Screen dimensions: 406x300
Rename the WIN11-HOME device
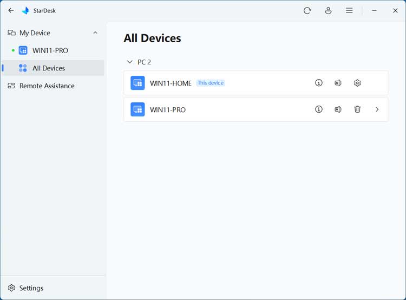tap(338, 83)
